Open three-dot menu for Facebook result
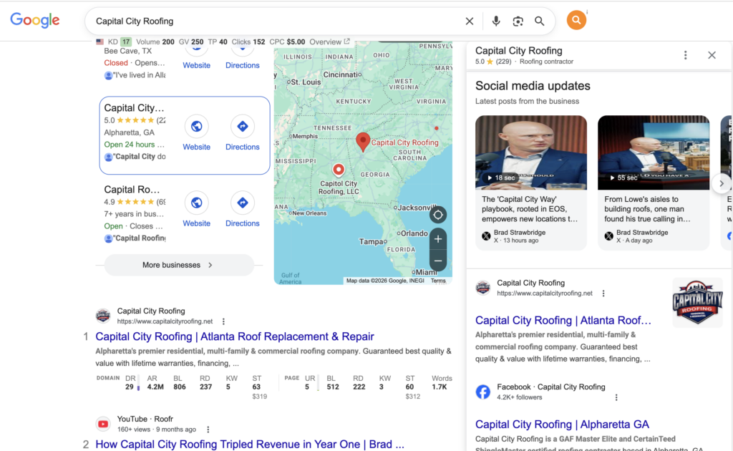This screenshot has width=733, height=451. [x=616, y=397]
